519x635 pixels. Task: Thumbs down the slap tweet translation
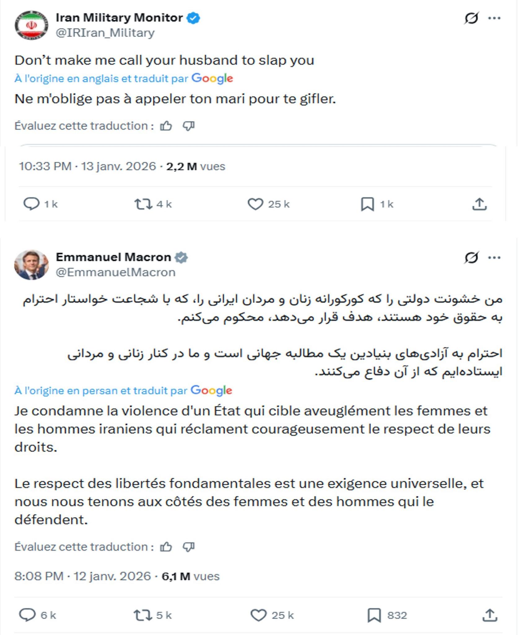tap(188, 126)
